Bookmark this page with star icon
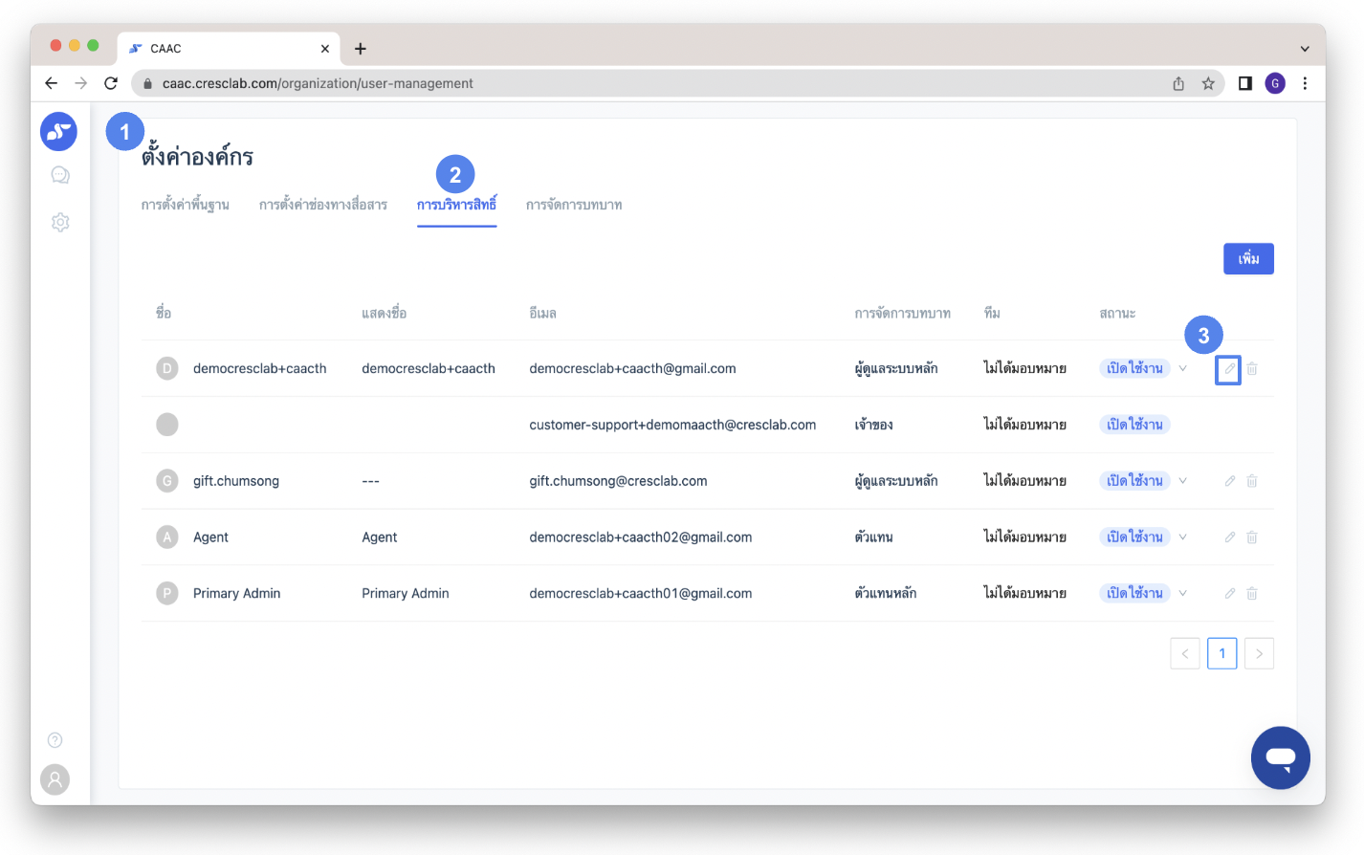This screenshot has height=855, width=1364. pos(1208,83)
